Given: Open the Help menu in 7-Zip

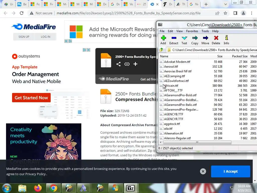Looking at the screenshot, I should [x=215, y=31].
